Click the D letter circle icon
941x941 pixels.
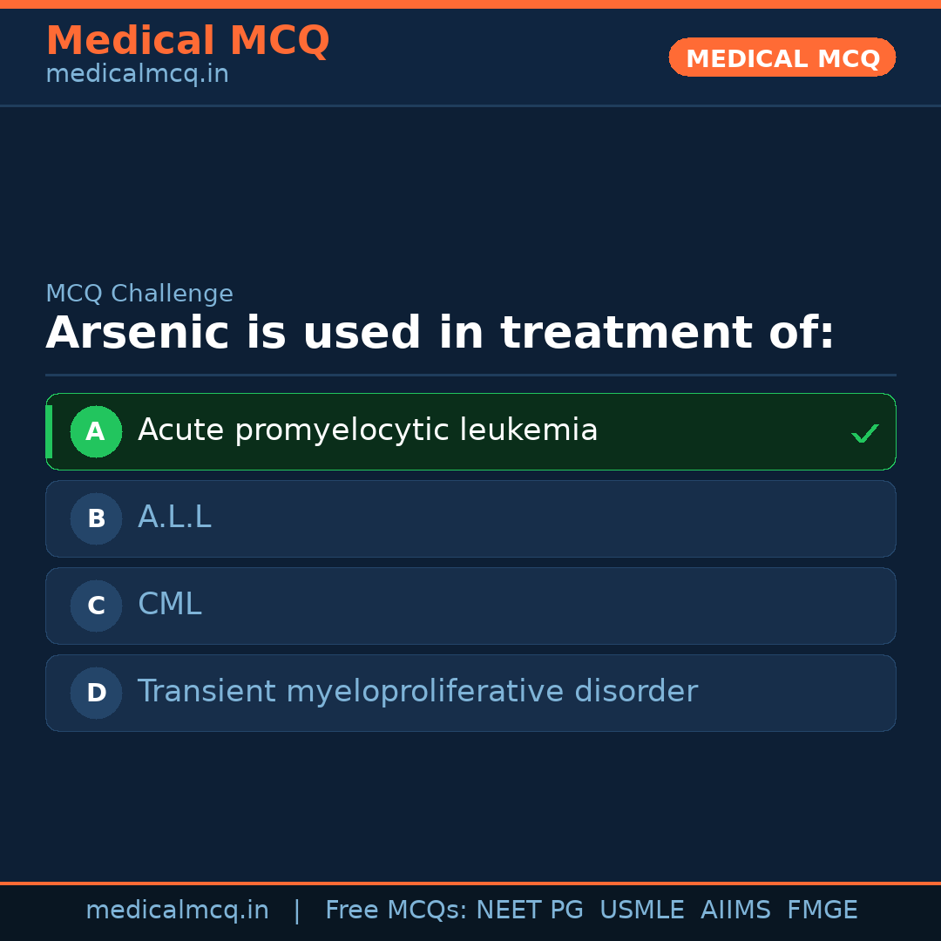(96, 693)
